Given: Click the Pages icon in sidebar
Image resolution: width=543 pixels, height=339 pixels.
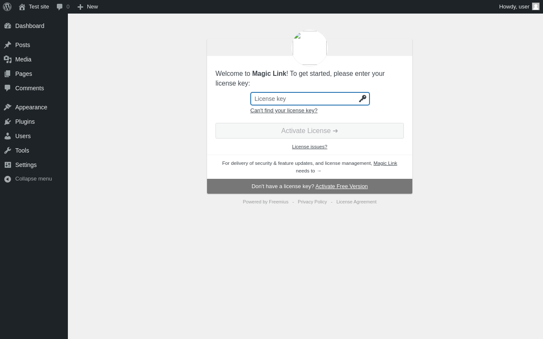Looking at the screenshot, I should [8, 74].
